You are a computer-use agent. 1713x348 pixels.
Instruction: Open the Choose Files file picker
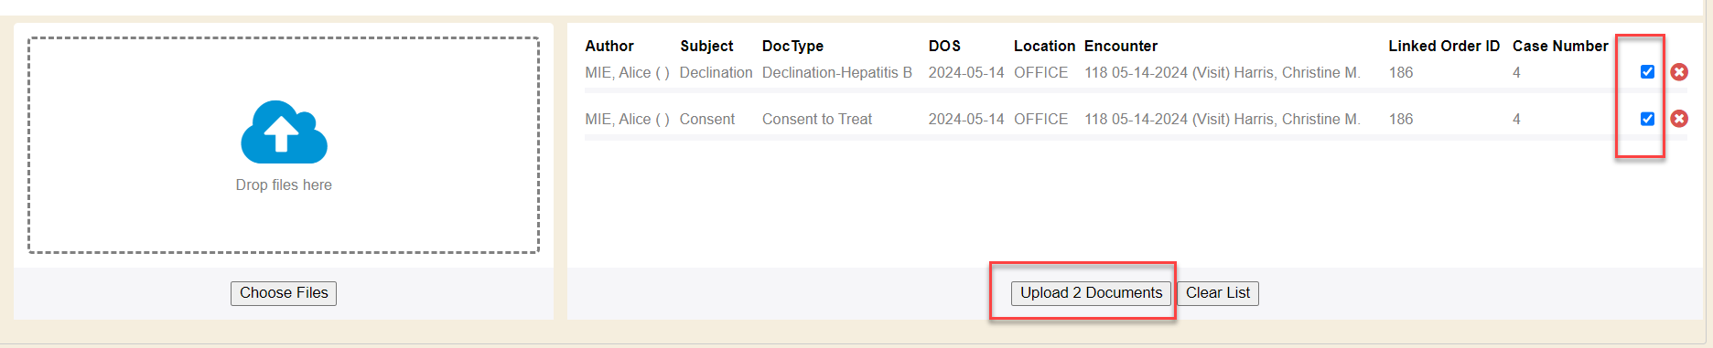coord(284,293)
